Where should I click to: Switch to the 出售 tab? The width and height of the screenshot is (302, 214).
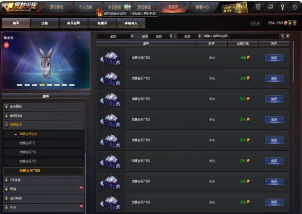[x=45, y=23]
